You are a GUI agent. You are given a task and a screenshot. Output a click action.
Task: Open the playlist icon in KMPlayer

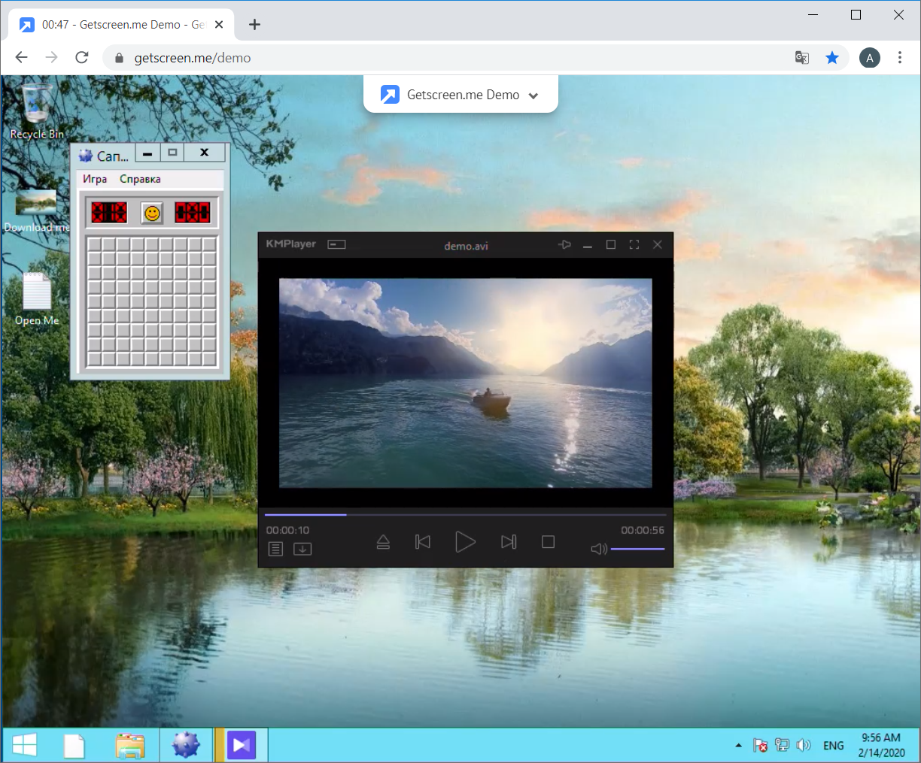pos(275,550)
